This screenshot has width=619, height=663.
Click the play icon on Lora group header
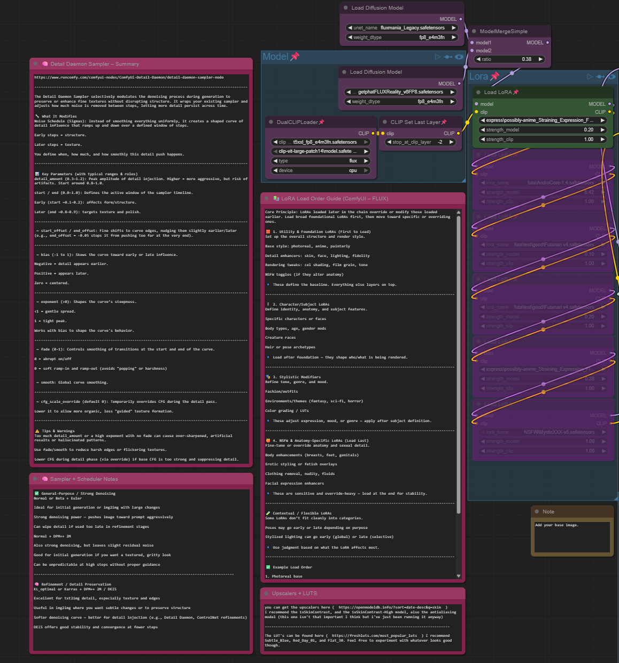coord(590,77)
